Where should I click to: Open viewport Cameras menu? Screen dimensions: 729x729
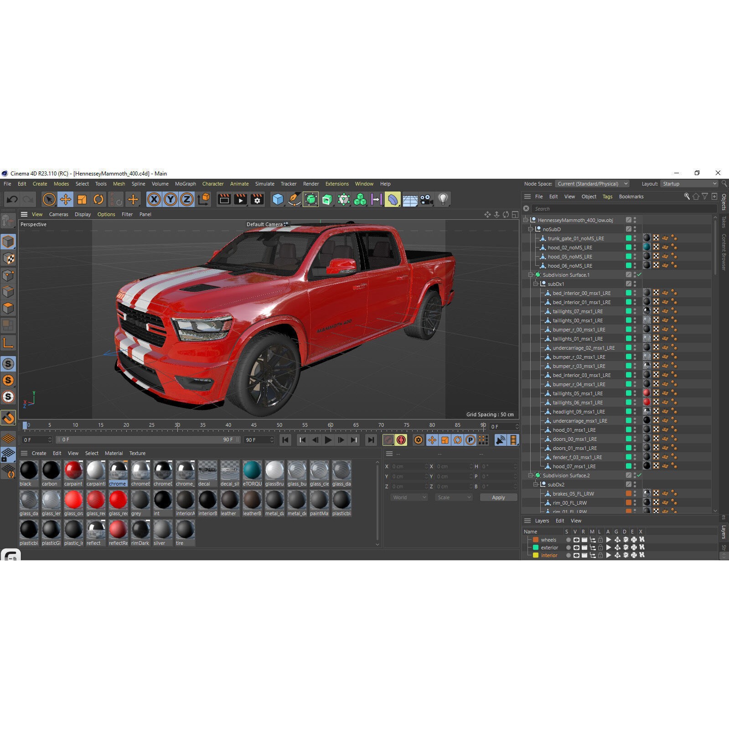tap(59, 214)
